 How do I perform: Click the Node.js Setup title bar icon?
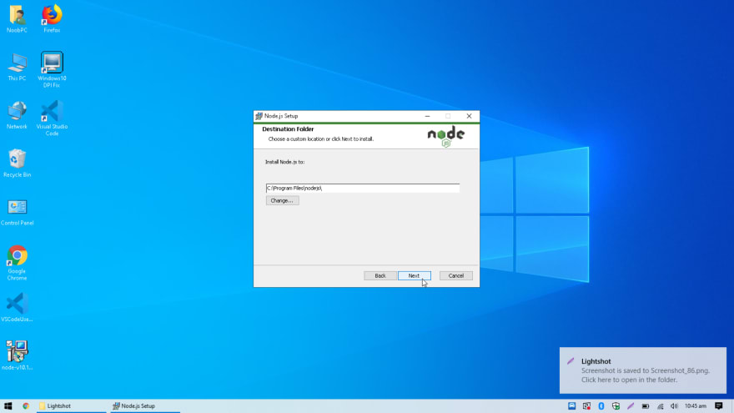coord(259,116)
